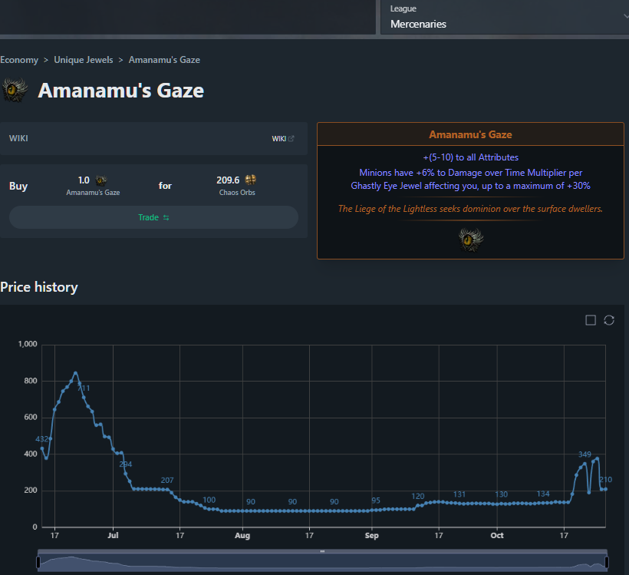Screen dimensions: 629x575
Task: Open the League dropdown showing Mercenaries
Action: pyautogui.click(x=505, y=17)
